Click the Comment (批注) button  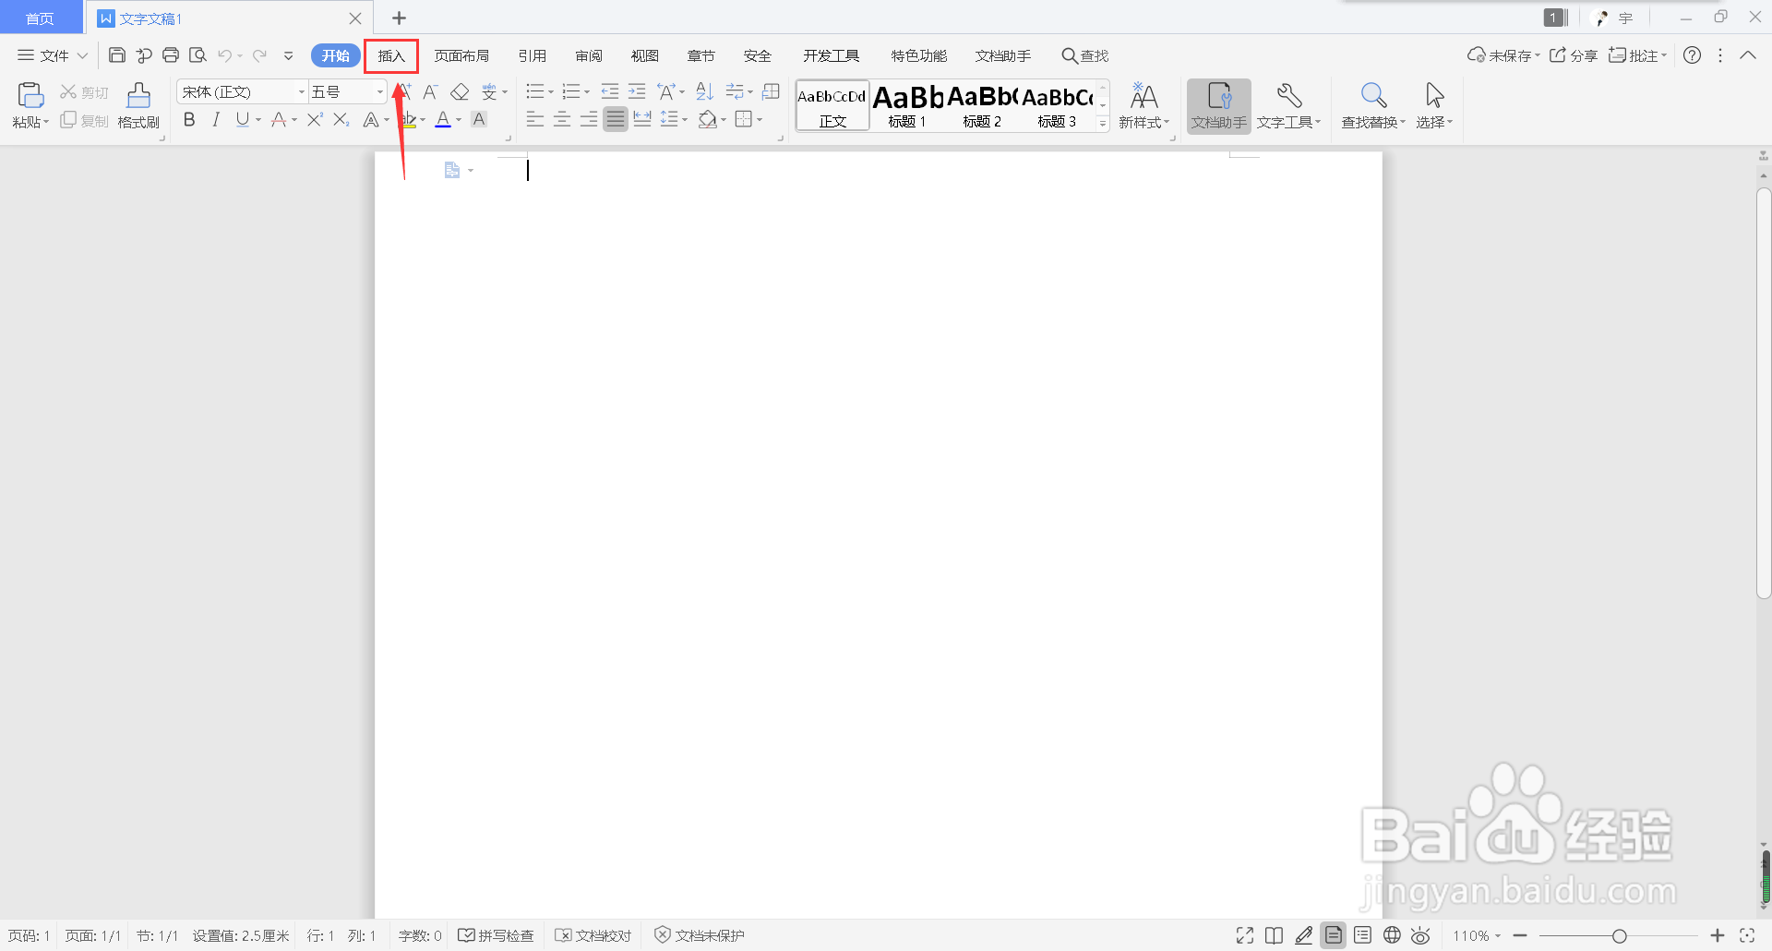1638,55
